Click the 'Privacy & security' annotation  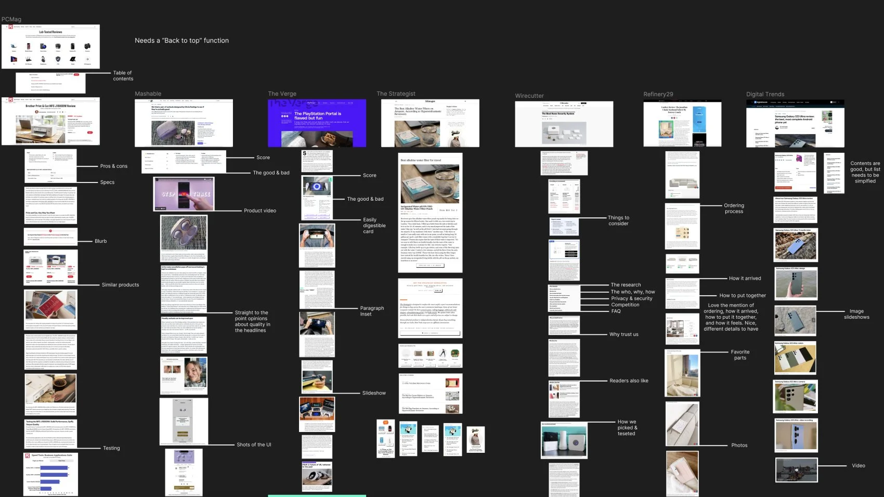tap(632, 298)
